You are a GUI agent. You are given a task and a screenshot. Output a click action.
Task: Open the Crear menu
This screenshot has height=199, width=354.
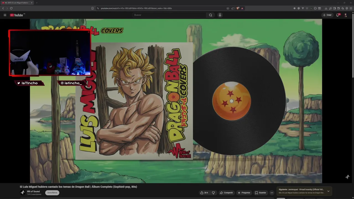pos(327,15)
